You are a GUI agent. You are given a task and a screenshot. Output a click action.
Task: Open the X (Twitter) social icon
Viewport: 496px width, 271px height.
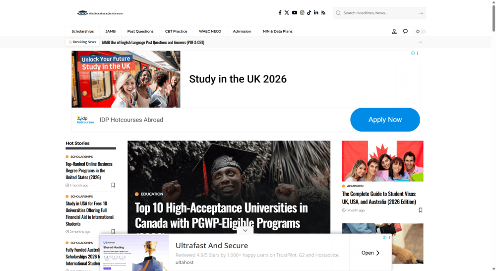[x=287, y=13]
